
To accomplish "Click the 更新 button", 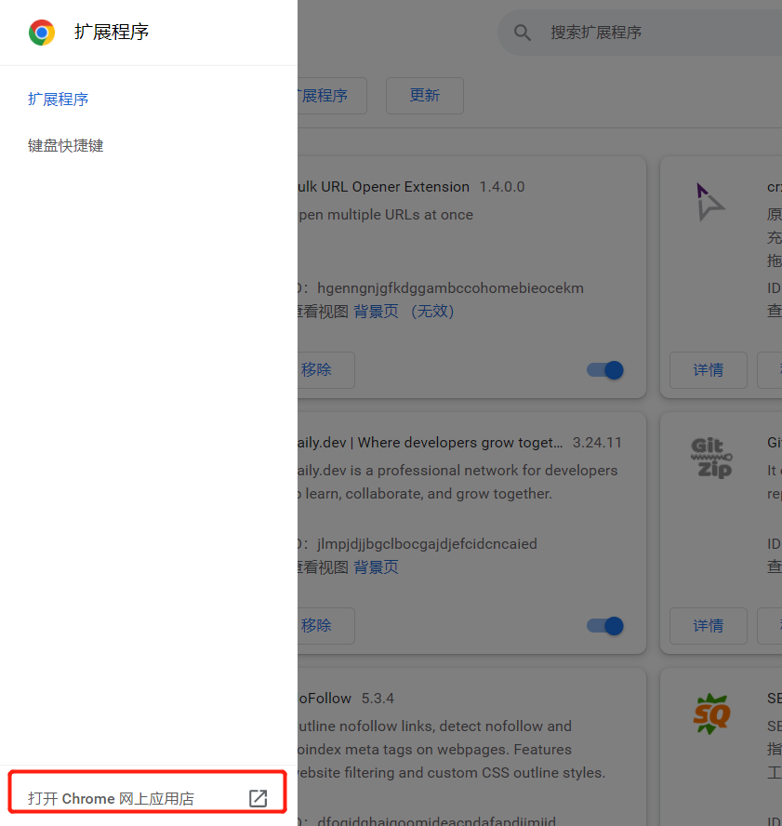I will point(425,96).
